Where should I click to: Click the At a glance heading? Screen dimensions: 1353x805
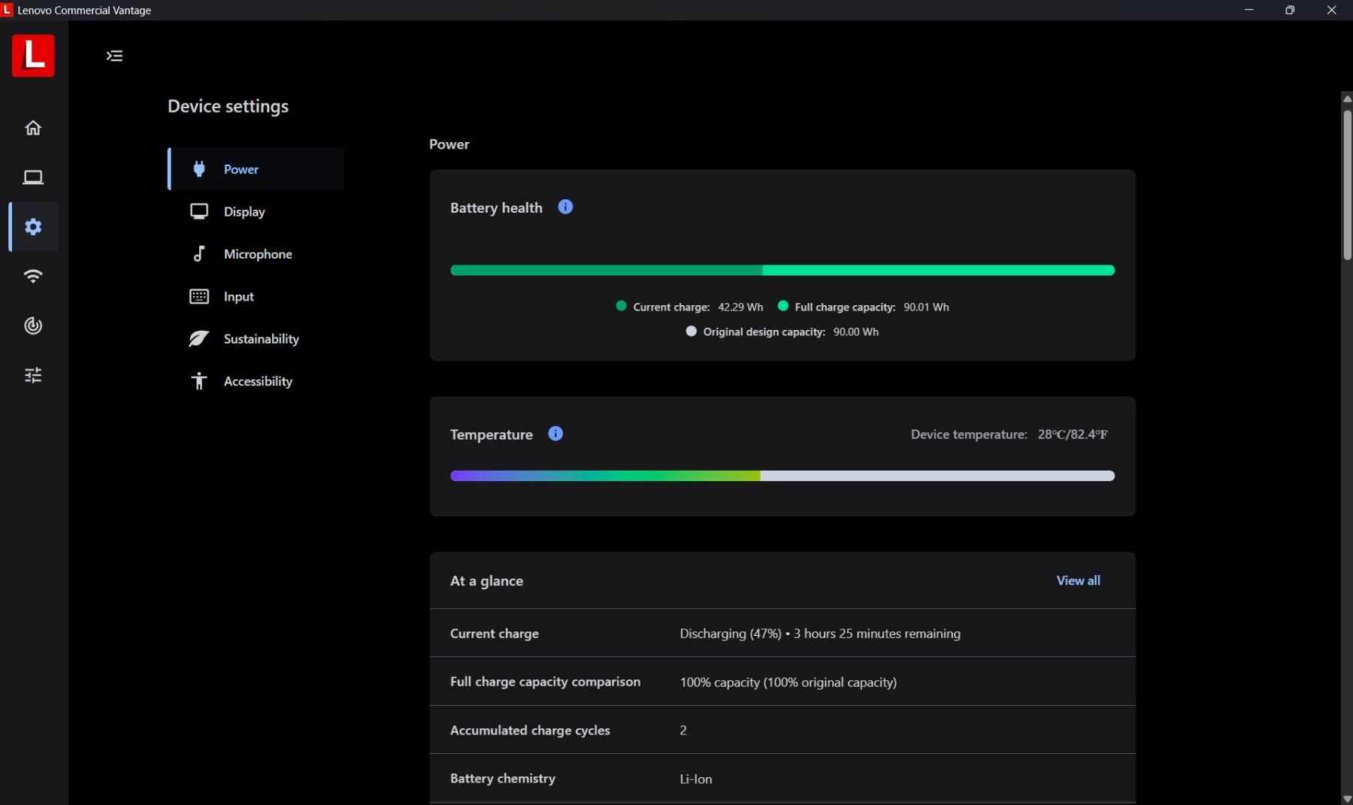tap(486, 581)
